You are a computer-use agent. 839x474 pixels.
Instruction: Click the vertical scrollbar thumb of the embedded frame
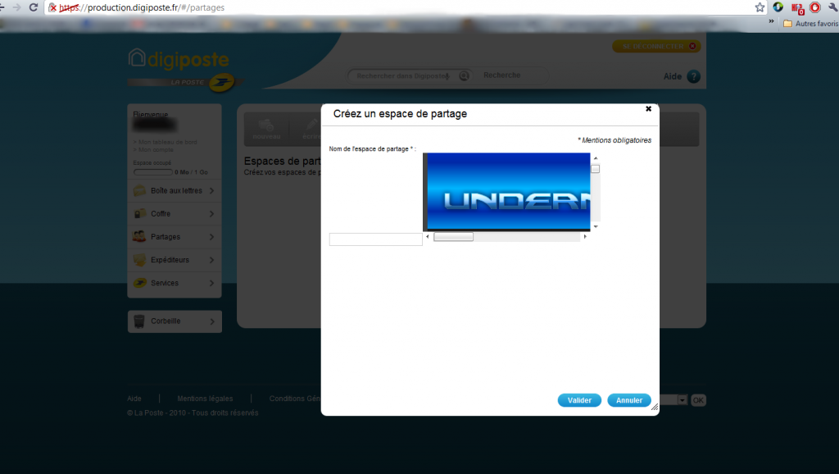tap(595, 169)
